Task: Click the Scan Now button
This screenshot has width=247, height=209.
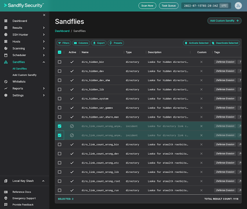Action: [x=147, y=6]
